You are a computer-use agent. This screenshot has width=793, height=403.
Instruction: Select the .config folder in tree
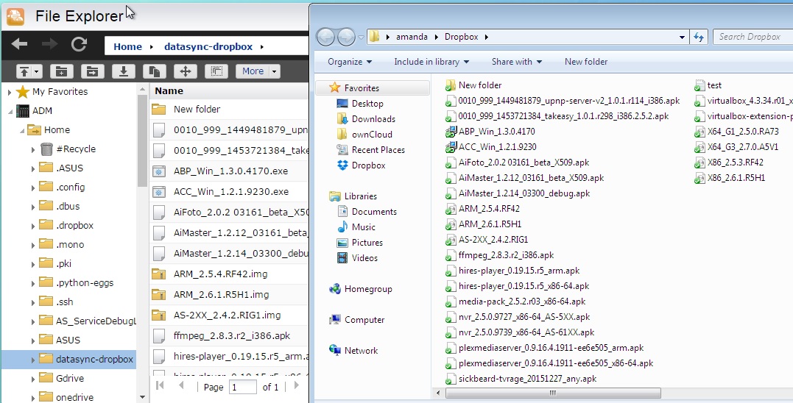(x=70, y=187)
